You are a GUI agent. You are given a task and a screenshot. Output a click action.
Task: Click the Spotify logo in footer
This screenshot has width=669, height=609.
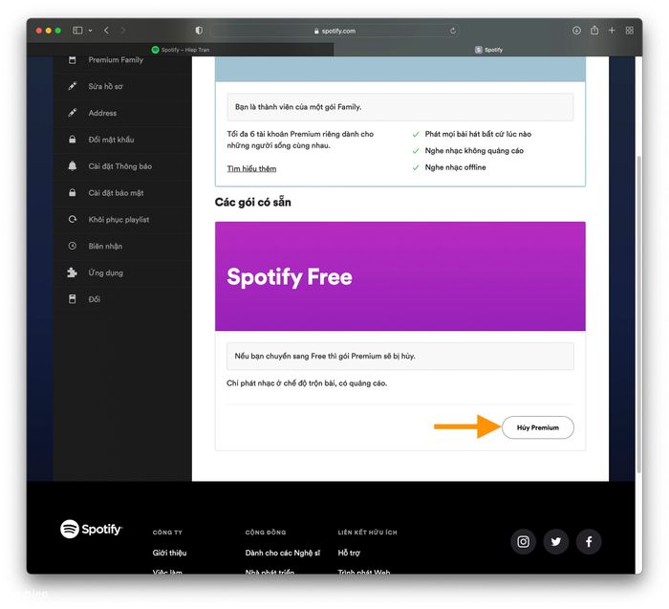click(x=92, y=530)
